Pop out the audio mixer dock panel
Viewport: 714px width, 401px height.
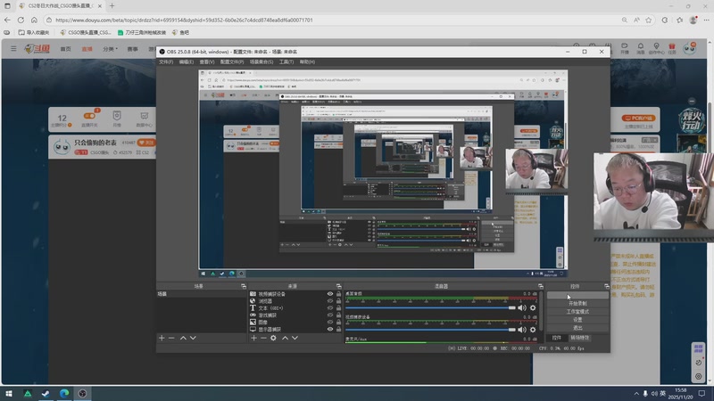point(541,286)
